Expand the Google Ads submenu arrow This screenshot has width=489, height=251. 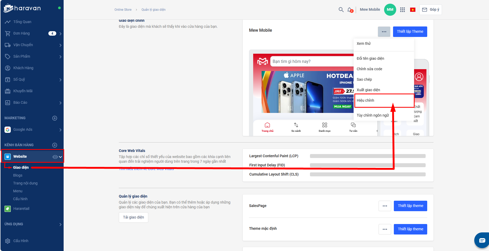[x=60, y=130]
